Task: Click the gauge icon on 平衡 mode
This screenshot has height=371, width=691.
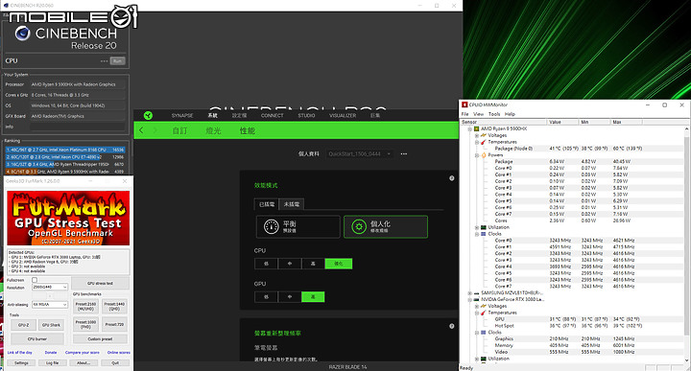Action: 271,226
